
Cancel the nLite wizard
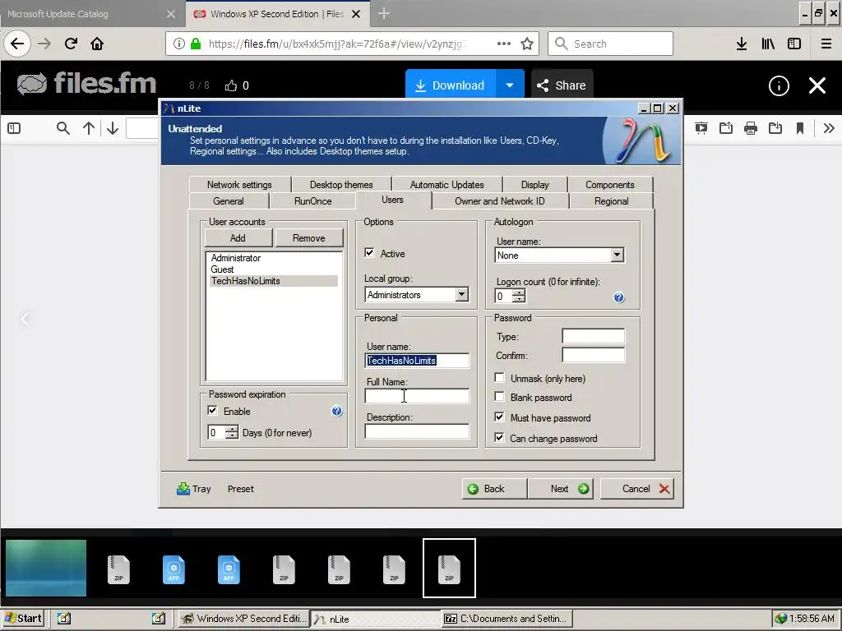click(637, 489)
